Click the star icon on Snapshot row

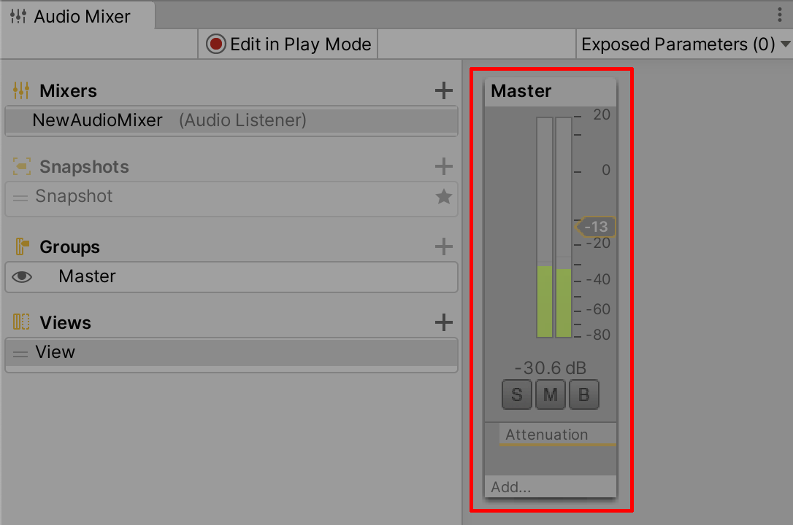point(443,196)
